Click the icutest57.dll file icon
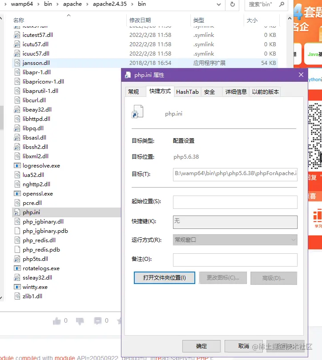322x360 pixels. (17, 35)
